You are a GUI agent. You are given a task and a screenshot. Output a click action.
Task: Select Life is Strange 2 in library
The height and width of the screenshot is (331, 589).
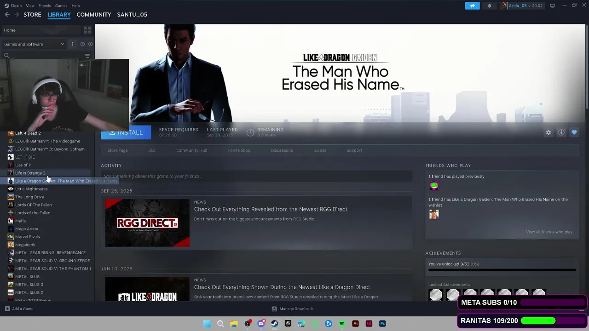[30, 173]
